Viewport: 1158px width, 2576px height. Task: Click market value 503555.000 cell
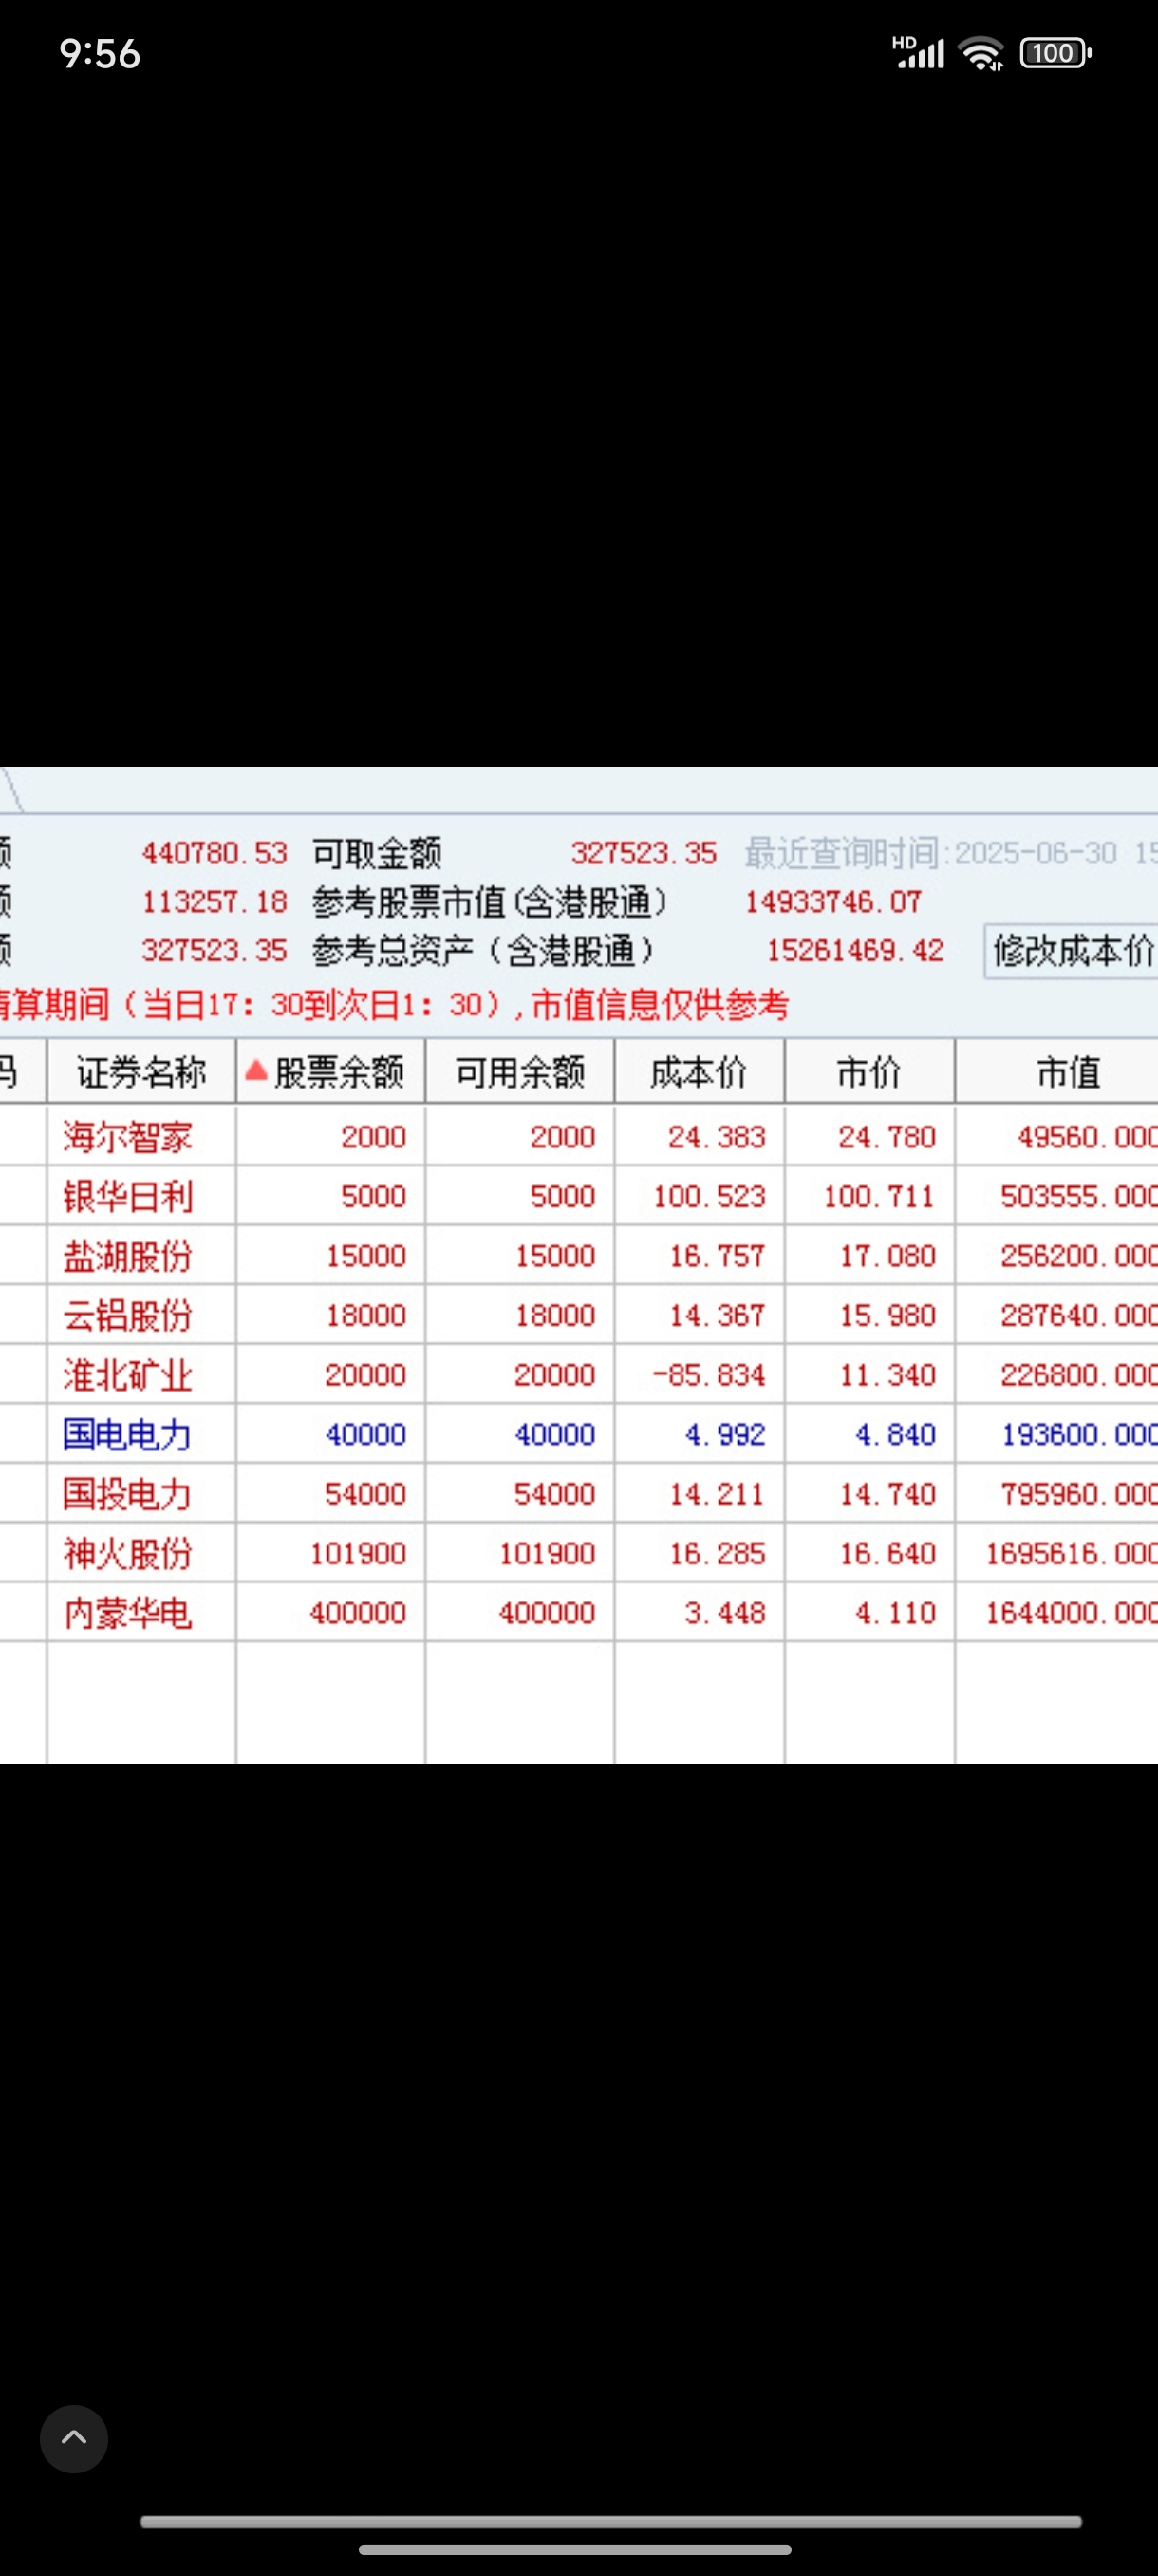[1079, 1196]
